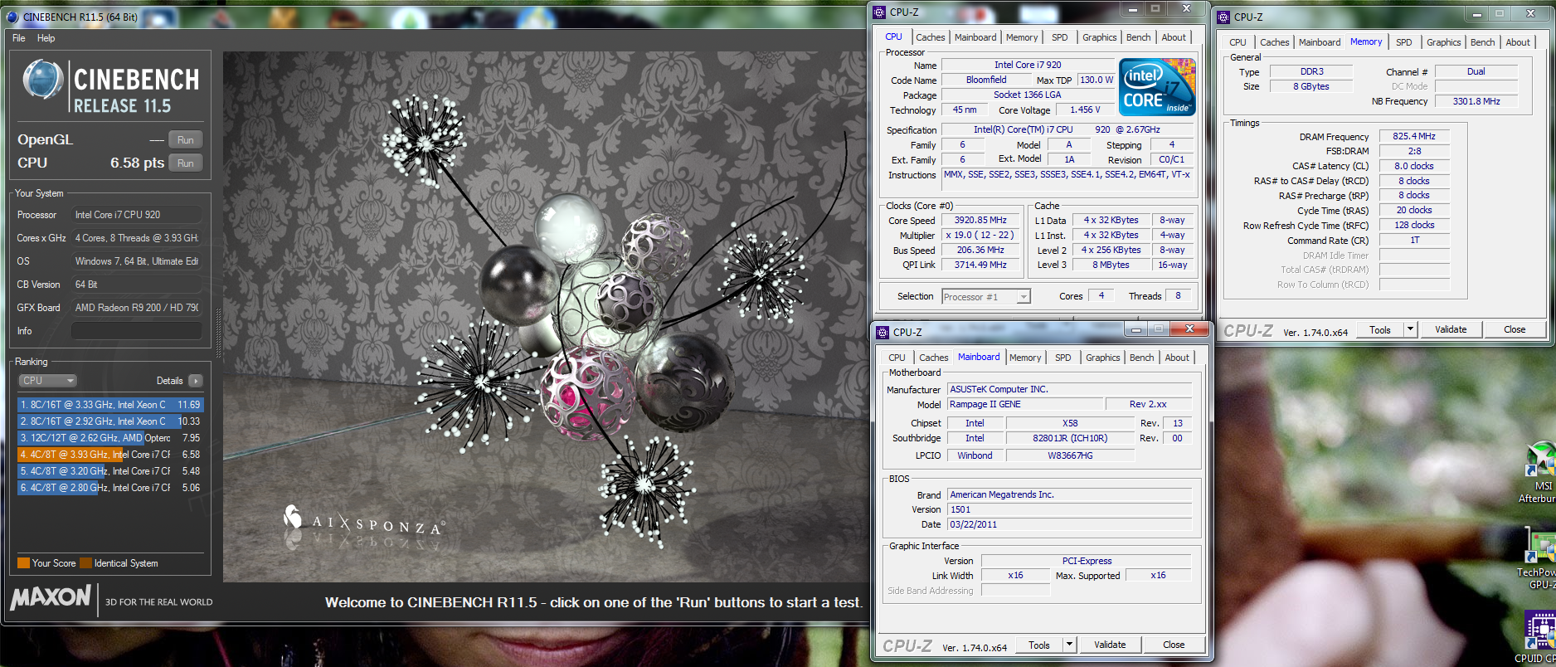Click Close button in Mainboard CPU-Z window
1556x667 pixels.
point(1174,645)
